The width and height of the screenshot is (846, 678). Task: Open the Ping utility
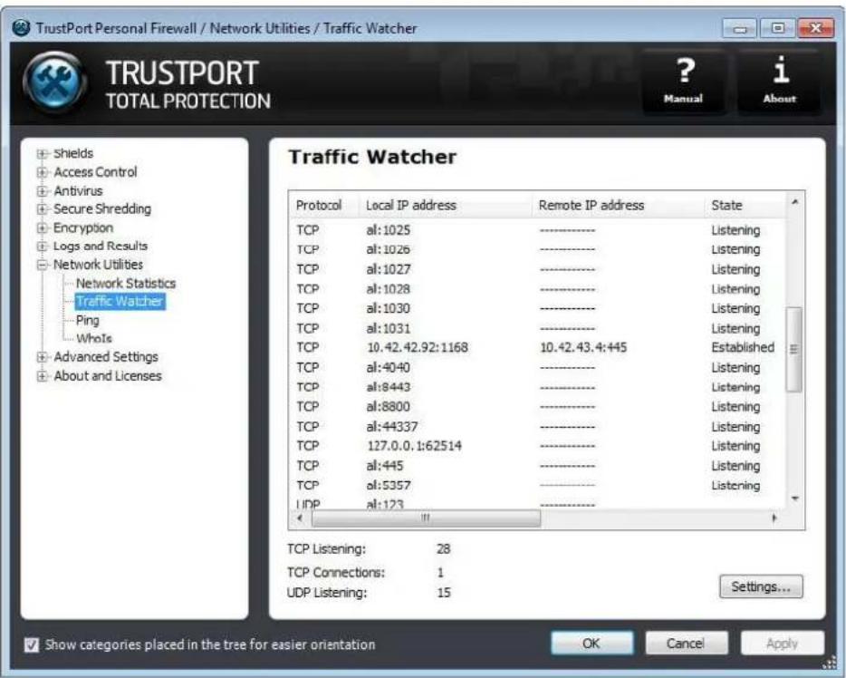point(87,320)
